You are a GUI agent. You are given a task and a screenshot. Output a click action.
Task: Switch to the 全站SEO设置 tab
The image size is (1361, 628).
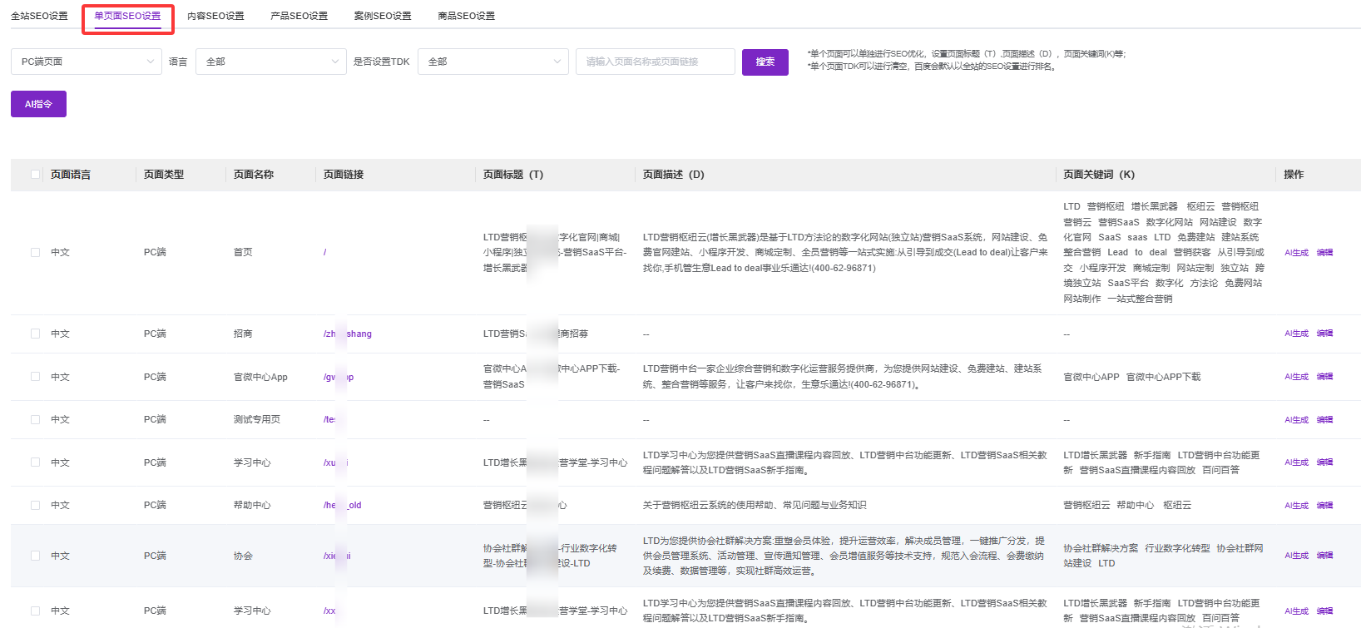39,16
